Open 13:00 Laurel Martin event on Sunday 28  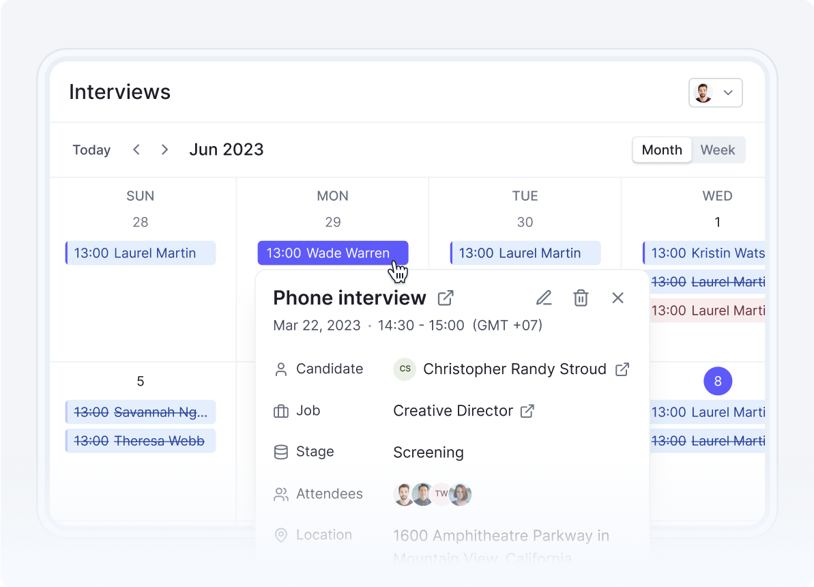coord(140,253)
